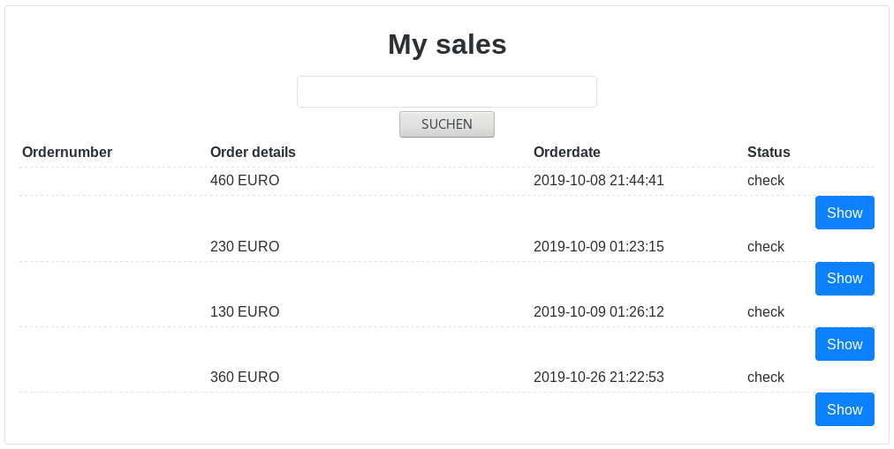Click the order date 2019-10-09 01:26:12
Viewport: 894px width, 449px height.
click(x=599, y=312)
